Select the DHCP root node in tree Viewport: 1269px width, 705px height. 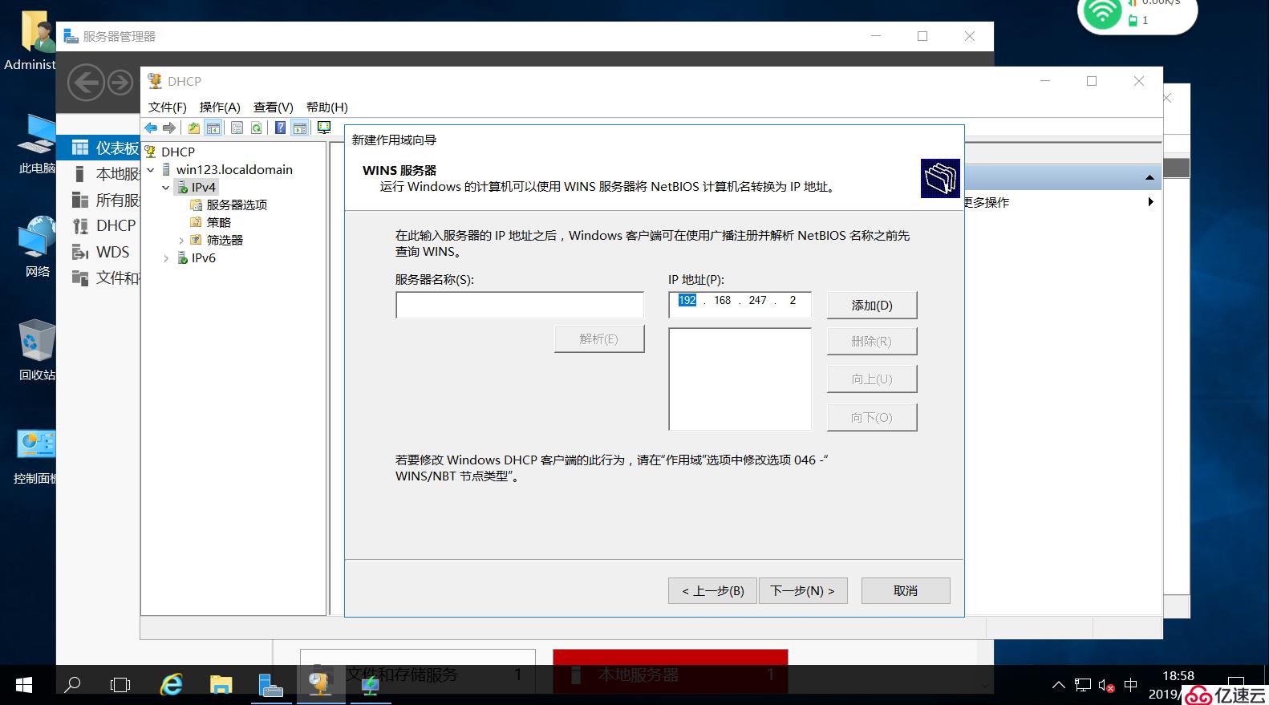(177, 152)
